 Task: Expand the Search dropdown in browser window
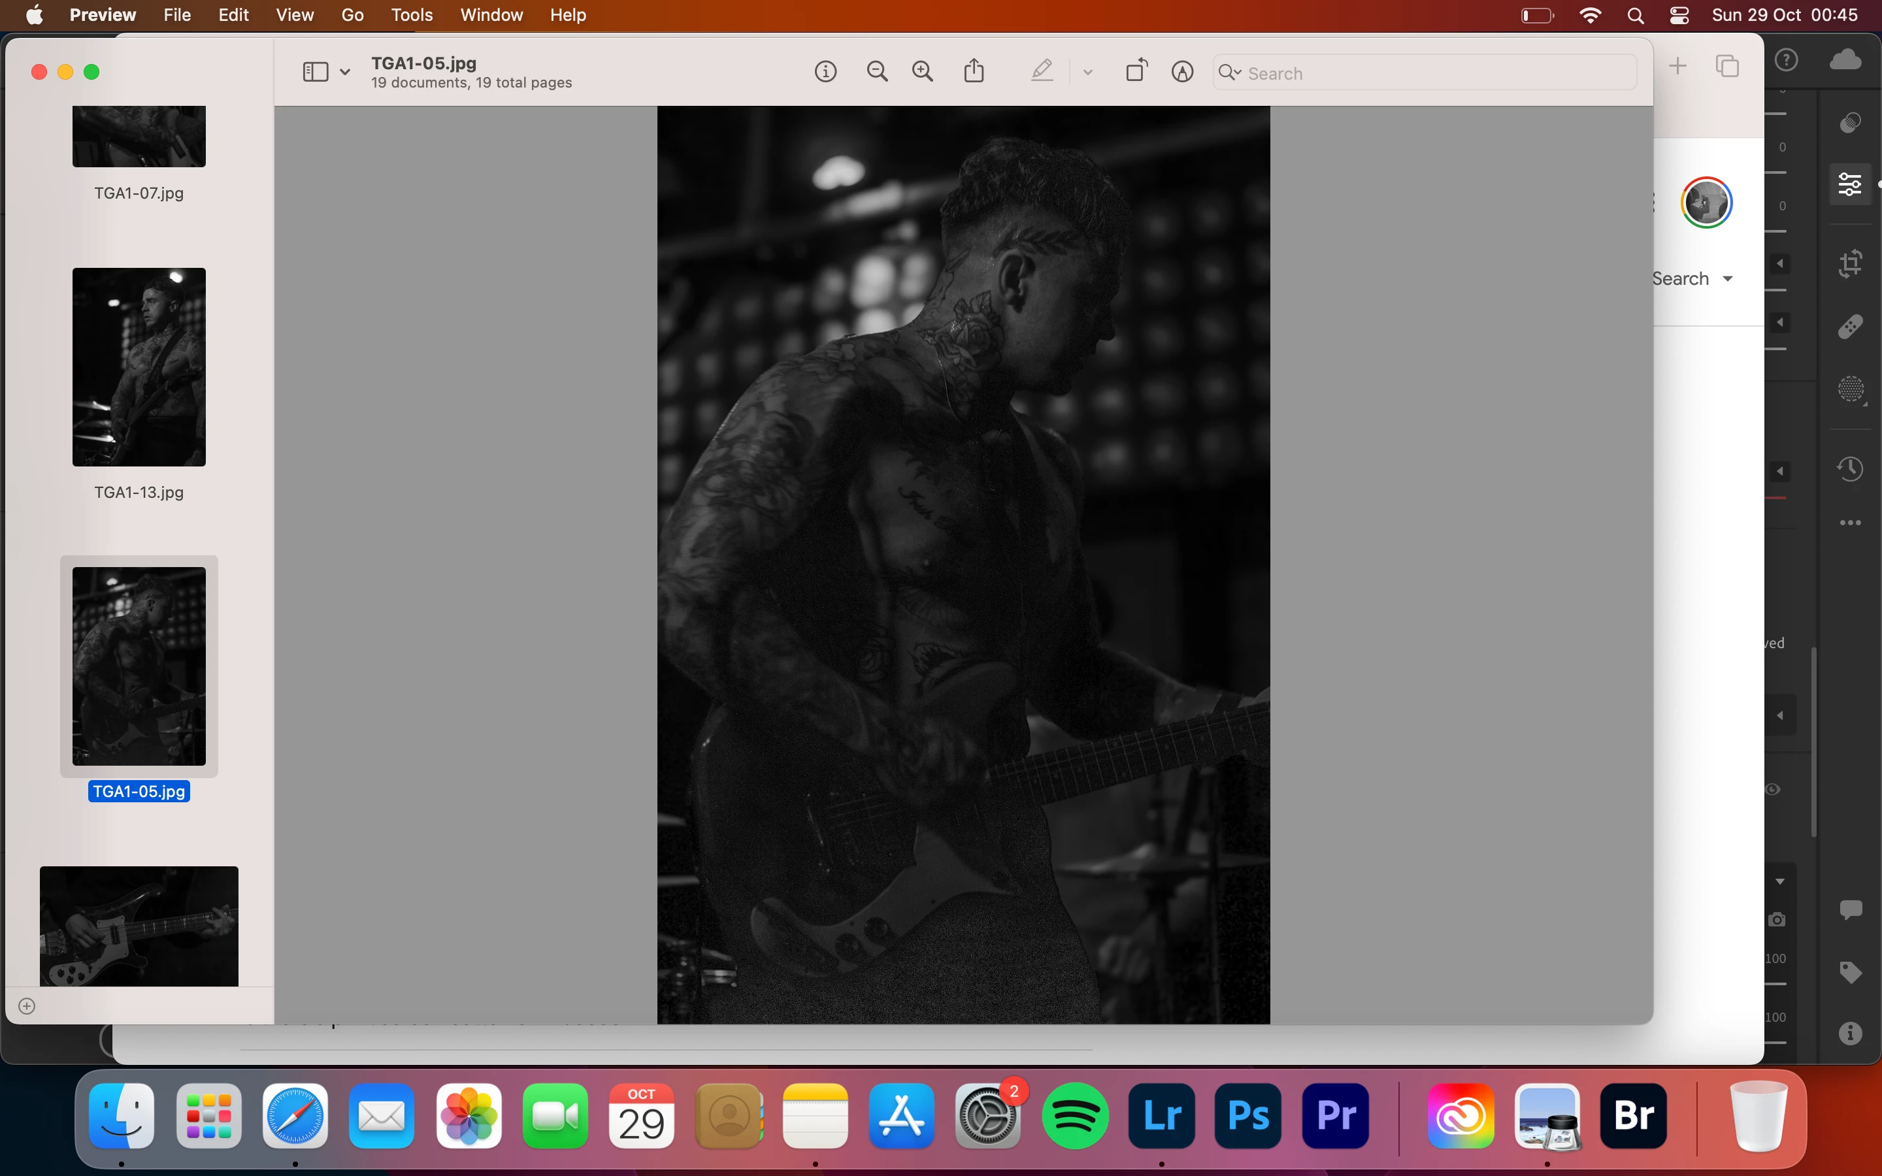point(1727,279)
